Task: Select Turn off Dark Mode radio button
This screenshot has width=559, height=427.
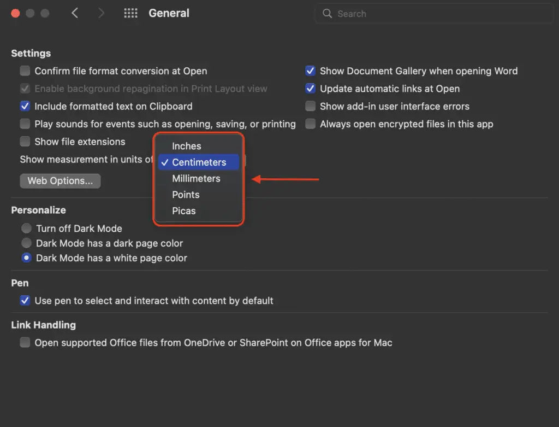Action: point(26,229)
